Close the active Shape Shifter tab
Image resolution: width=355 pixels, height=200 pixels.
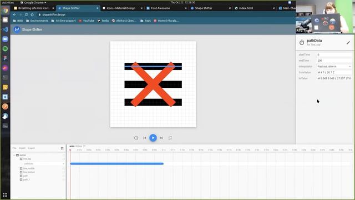click(x=98, y=8)
